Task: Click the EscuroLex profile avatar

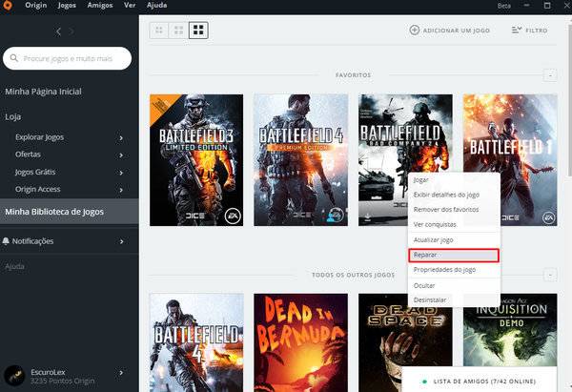Action: [x=14, y=376]
